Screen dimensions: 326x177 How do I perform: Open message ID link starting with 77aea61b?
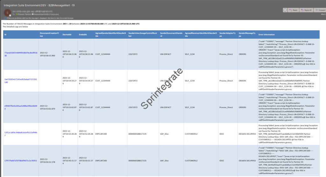click(21, 54)
